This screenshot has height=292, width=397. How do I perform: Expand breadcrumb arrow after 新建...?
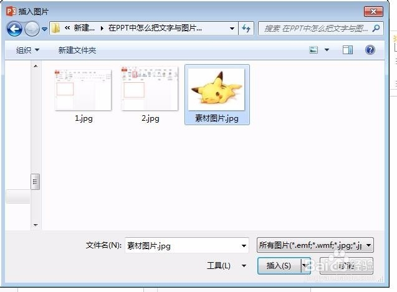[102, 28]
